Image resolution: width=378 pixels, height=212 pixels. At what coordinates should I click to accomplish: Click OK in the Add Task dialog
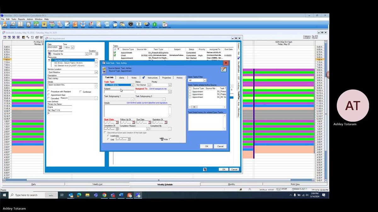coord(206,146)
